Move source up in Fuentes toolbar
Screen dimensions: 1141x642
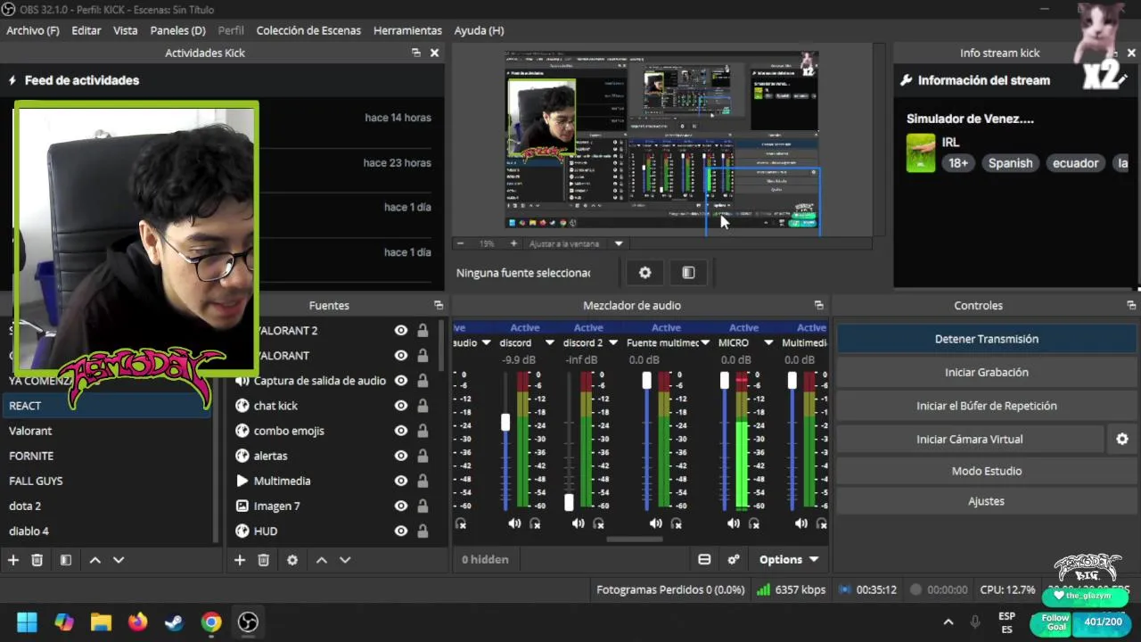click(321, 560)
